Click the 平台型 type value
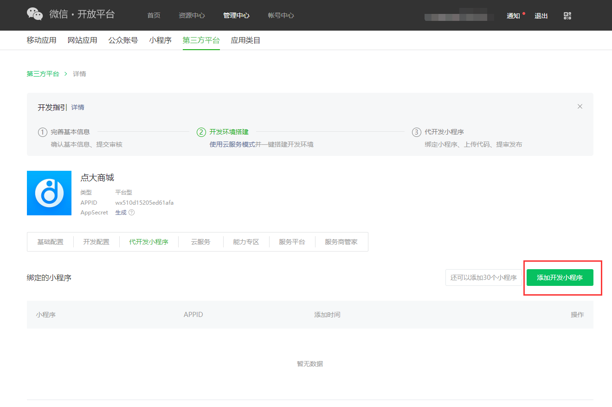This screenshot has height=407, width=612. pos(124,192)
